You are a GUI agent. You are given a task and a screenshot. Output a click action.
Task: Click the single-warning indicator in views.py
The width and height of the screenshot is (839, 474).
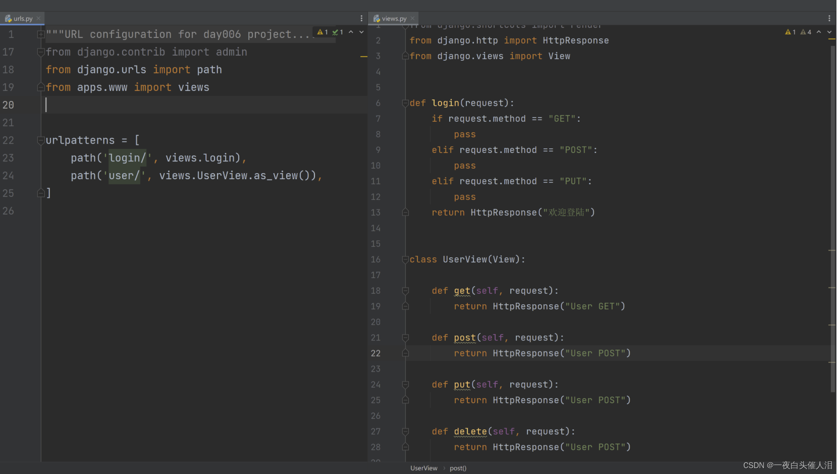[790, 32]
